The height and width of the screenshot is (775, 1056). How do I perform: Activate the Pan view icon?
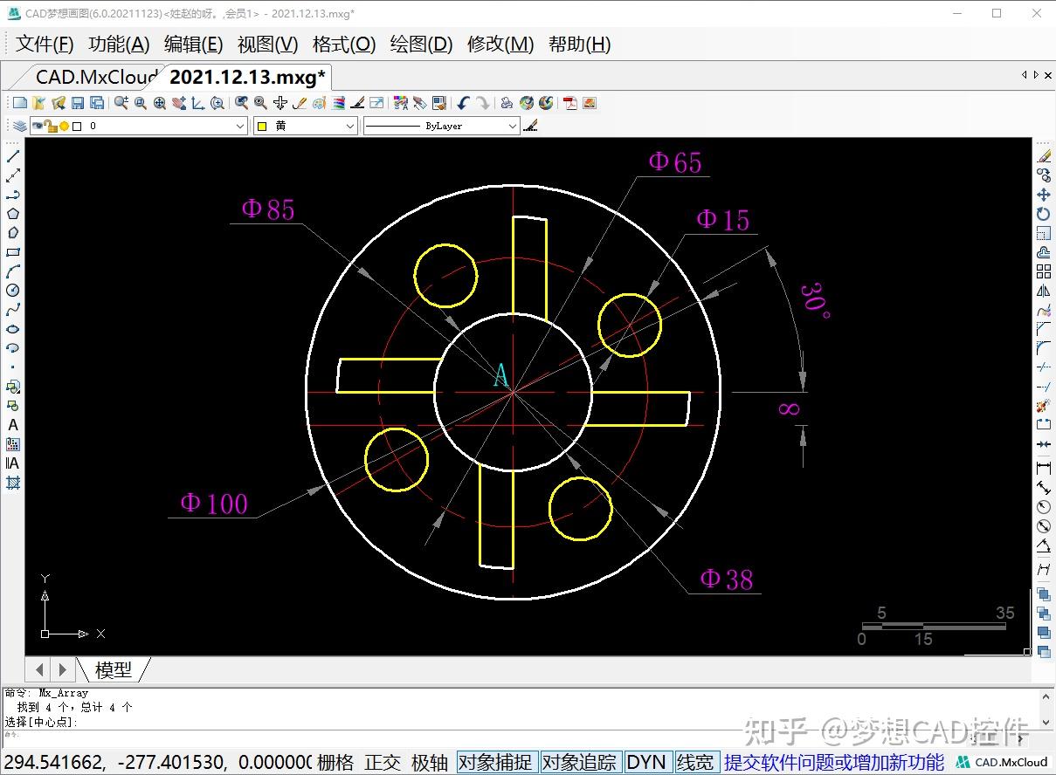[x=179, y=103]
